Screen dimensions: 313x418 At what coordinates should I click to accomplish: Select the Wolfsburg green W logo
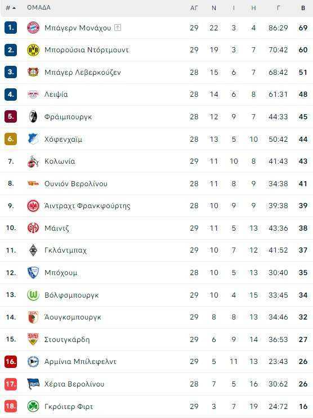point(33,295)
